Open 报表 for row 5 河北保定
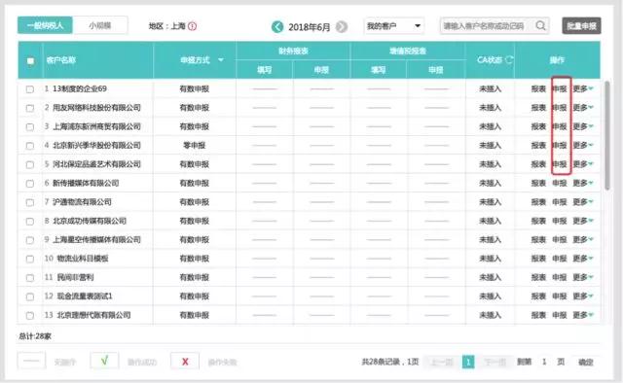 538,164
